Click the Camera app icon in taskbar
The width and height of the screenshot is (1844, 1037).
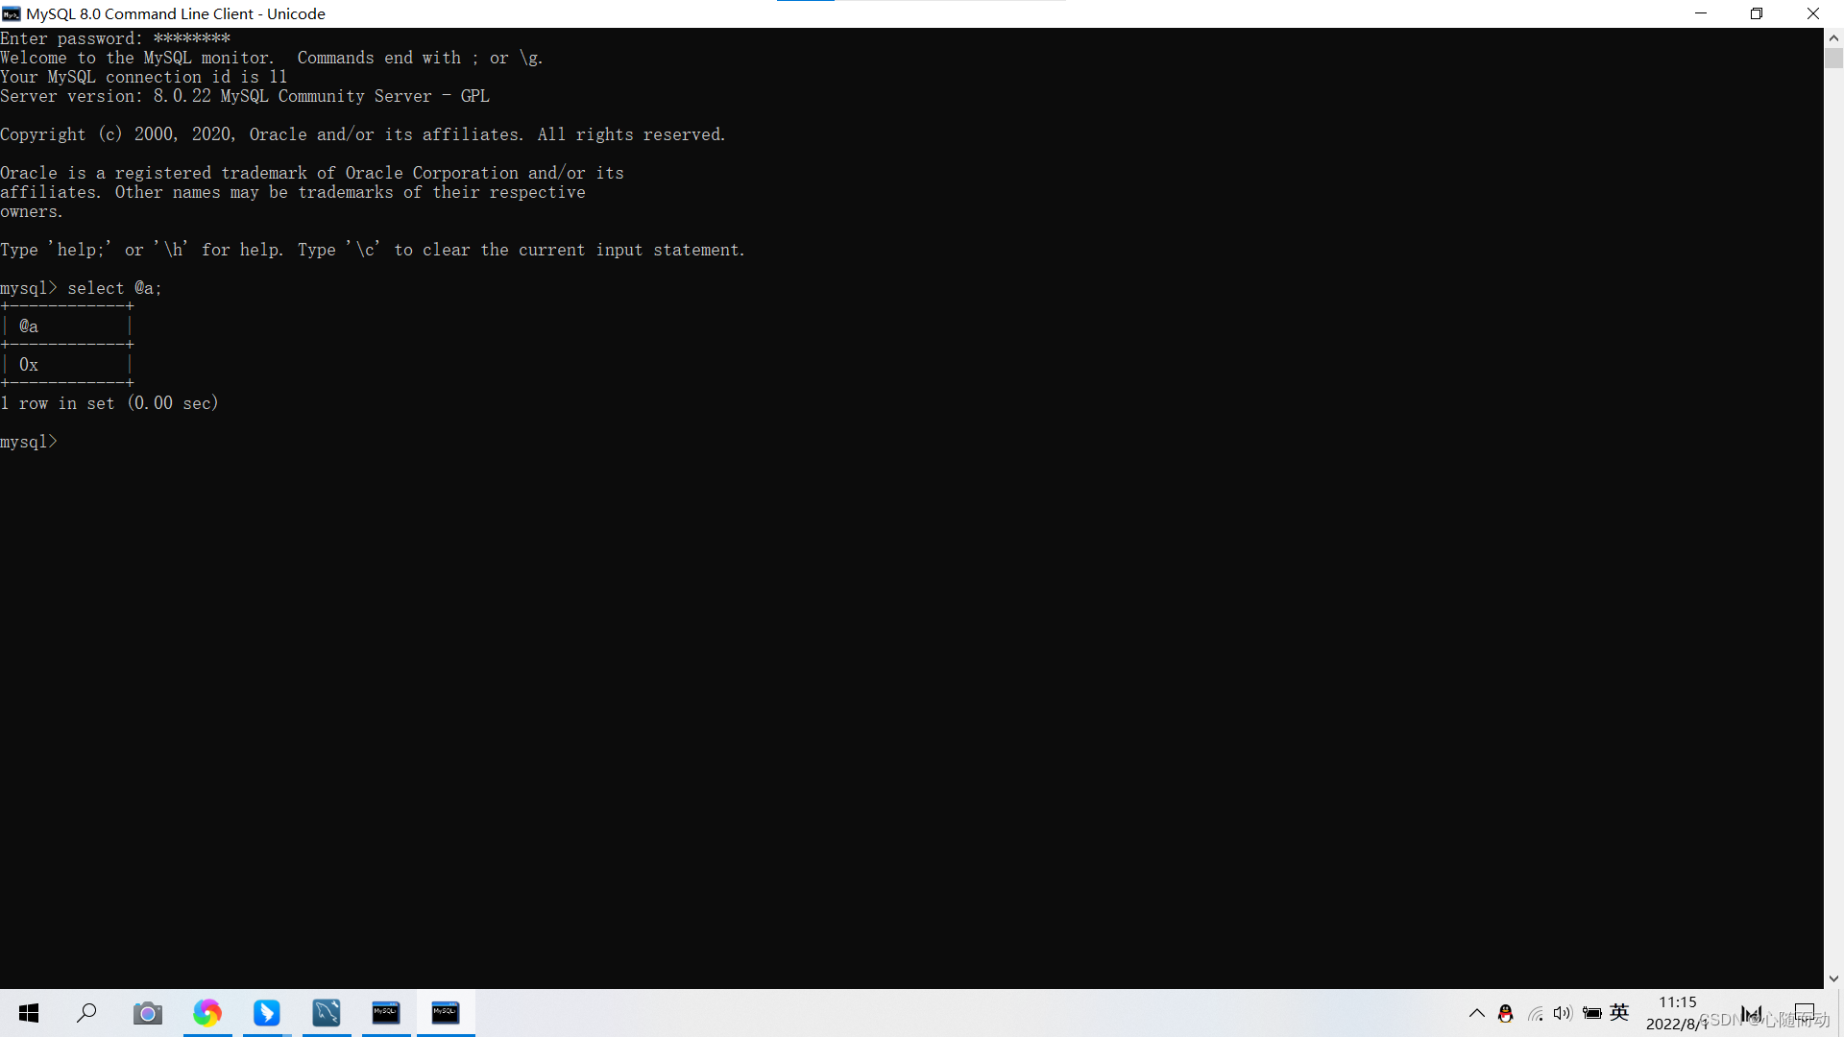pos(147,1012)
